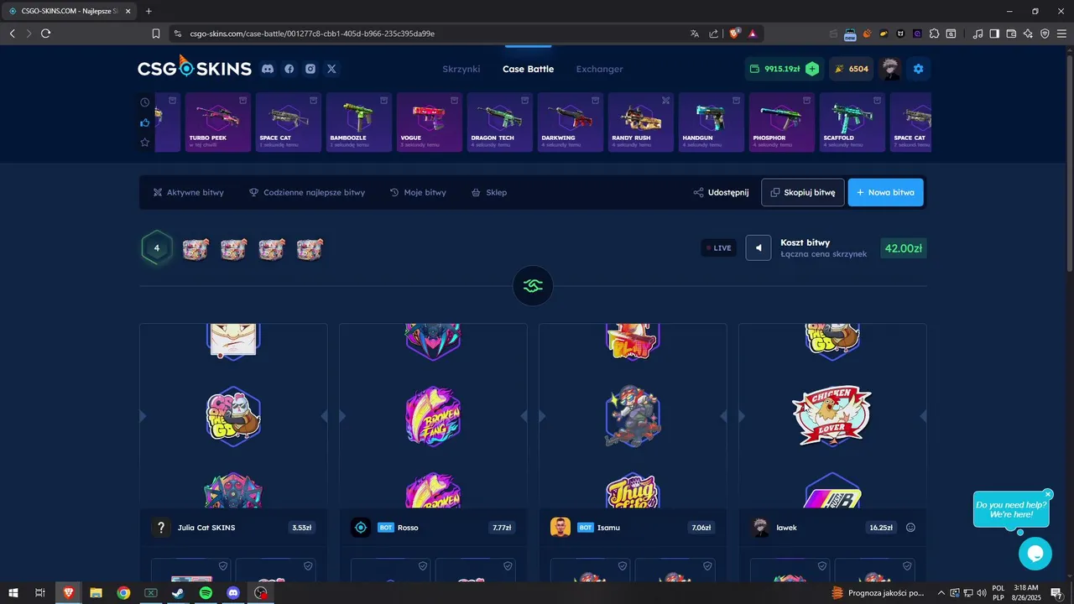
Task: Switch to Skrzynki tab
Action: tap(461, 69)
